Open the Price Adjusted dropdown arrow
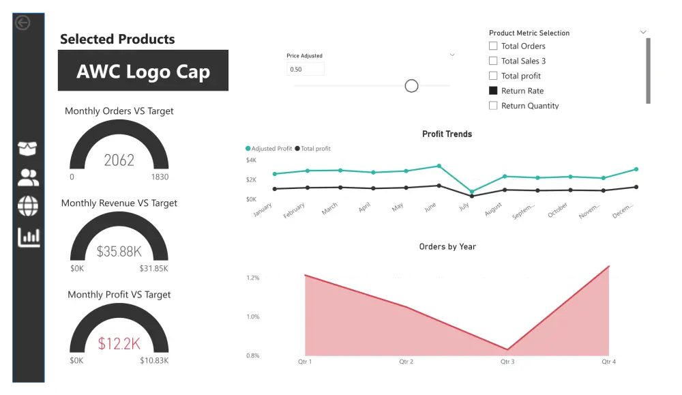This screenshot has height=395, width=682. [451, 55]
